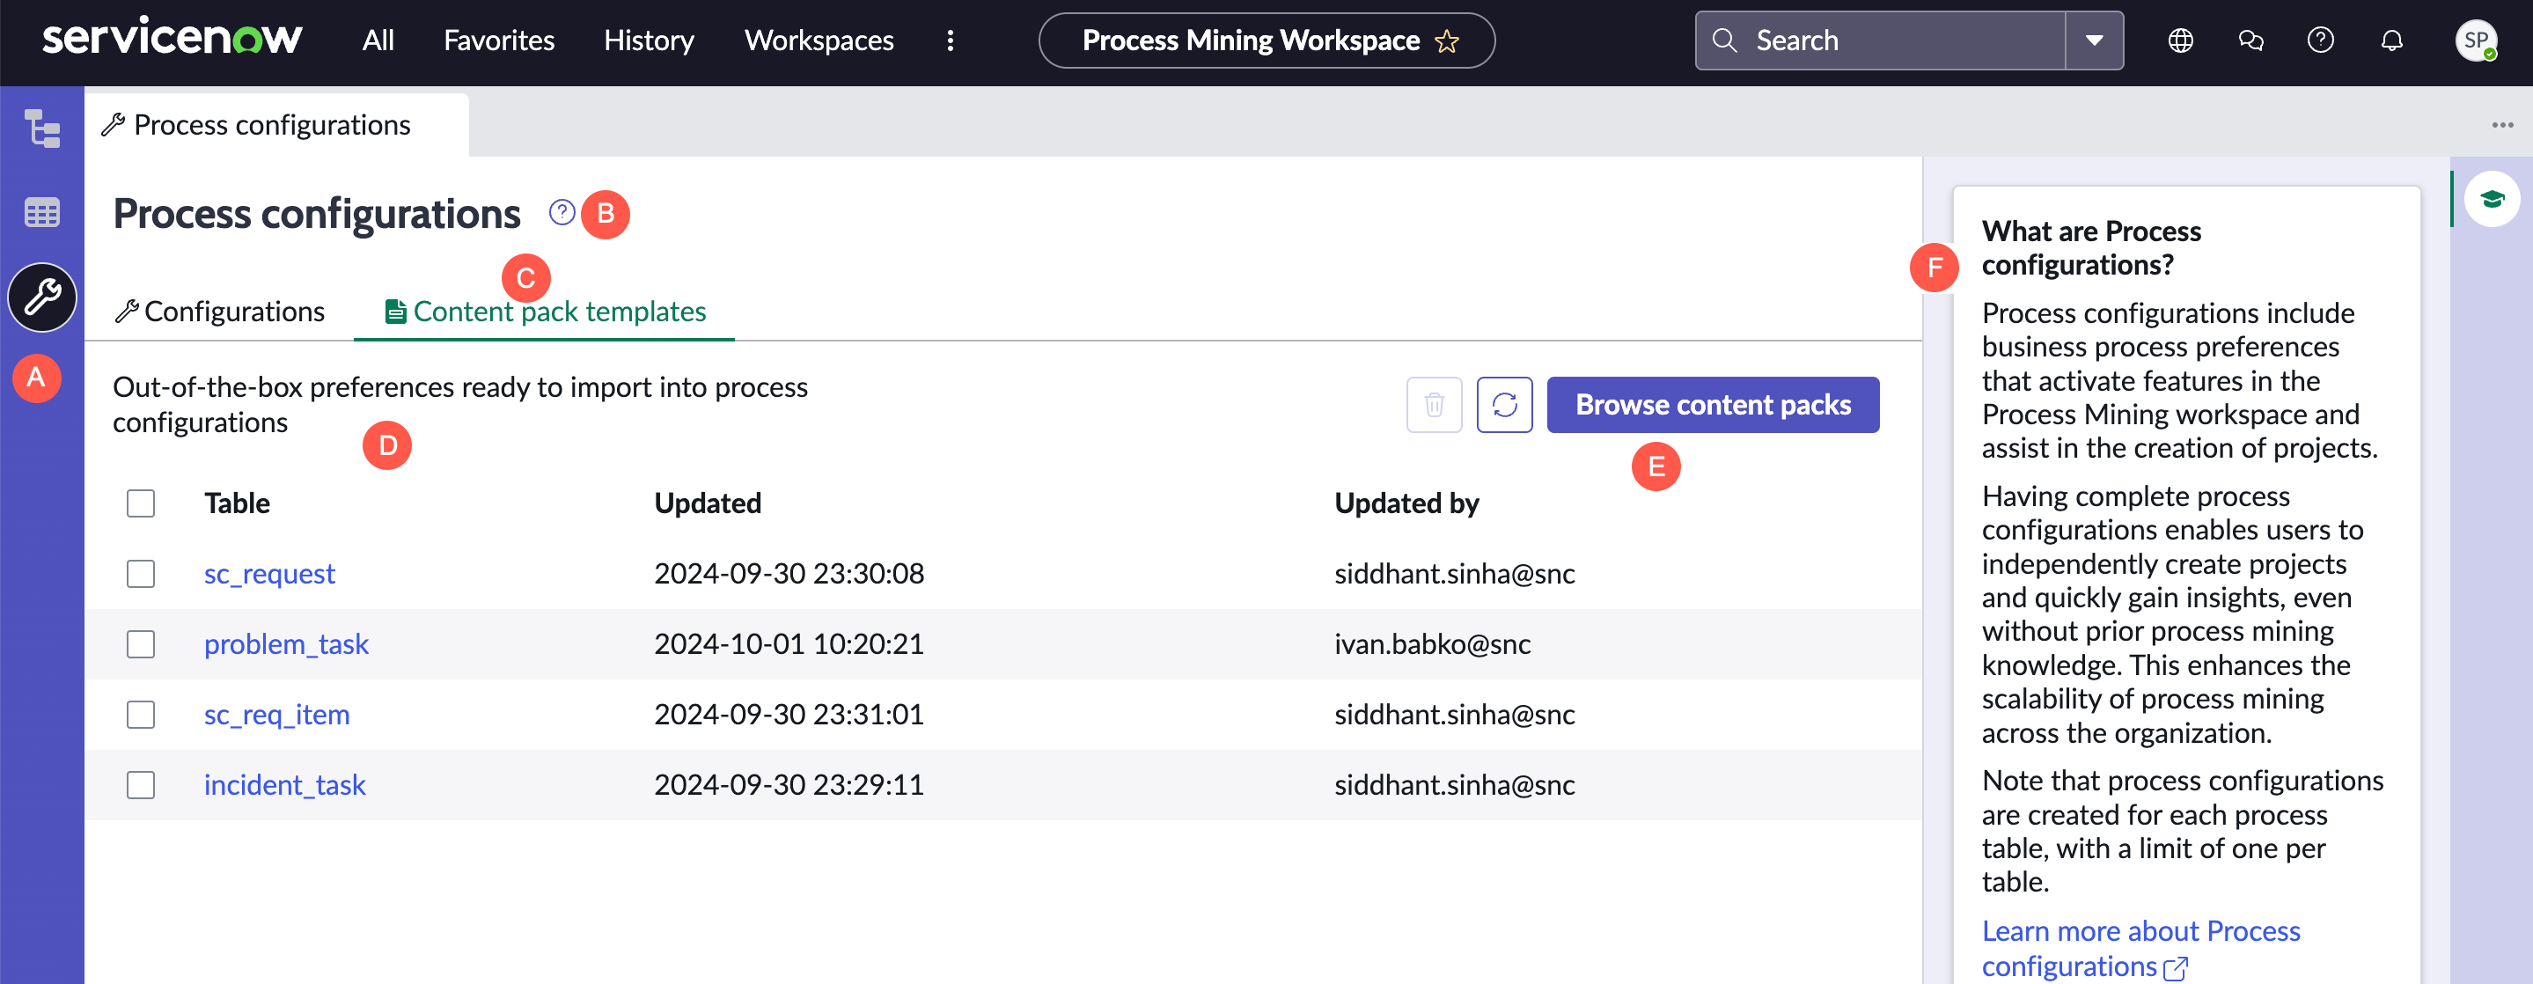Click the Table column header

coord(237,503)
